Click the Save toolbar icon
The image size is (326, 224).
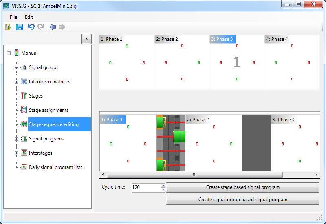[x=19, y=27]
